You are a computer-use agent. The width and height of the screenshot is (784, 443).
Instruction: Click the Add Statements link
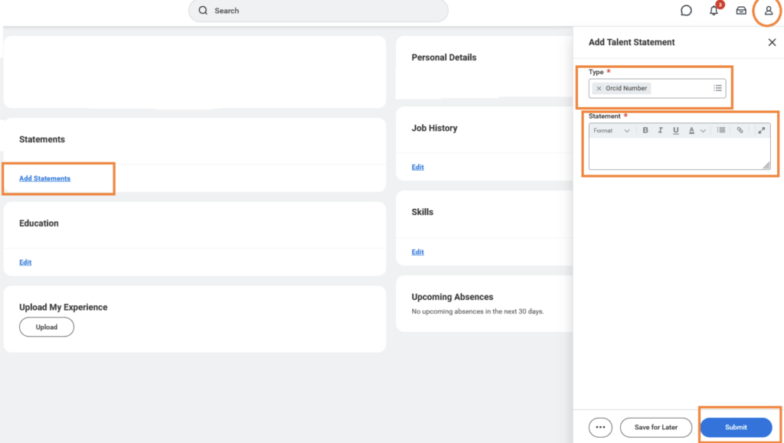click(x=44, y=178)
